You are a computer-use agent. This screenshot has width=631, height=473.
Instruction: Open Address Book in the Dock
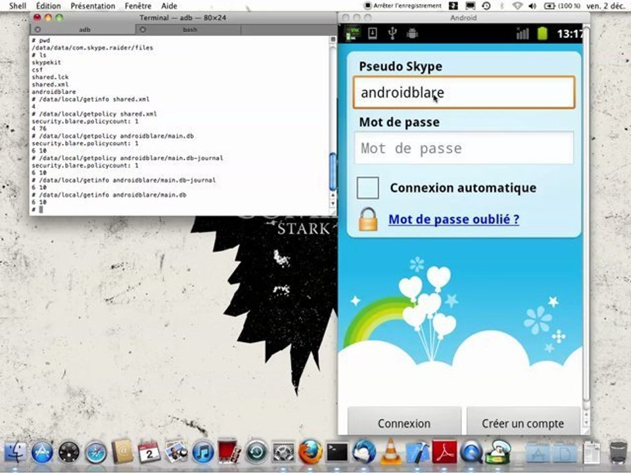122,452
